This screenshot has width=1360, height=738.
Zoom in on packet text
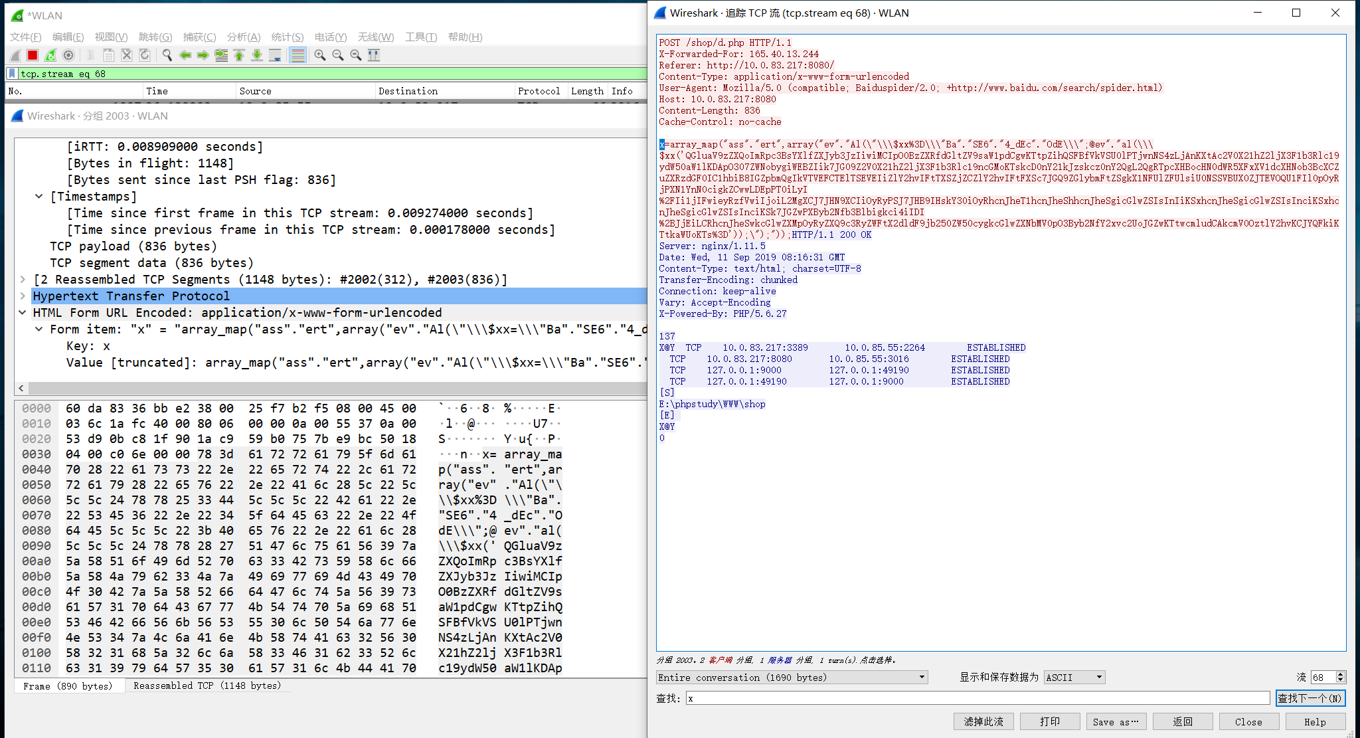click(x=320, y=55)
